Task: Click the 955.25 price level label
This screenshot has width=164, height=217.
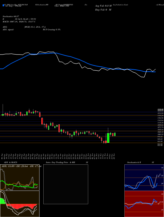Action: (x=161, y=139)
